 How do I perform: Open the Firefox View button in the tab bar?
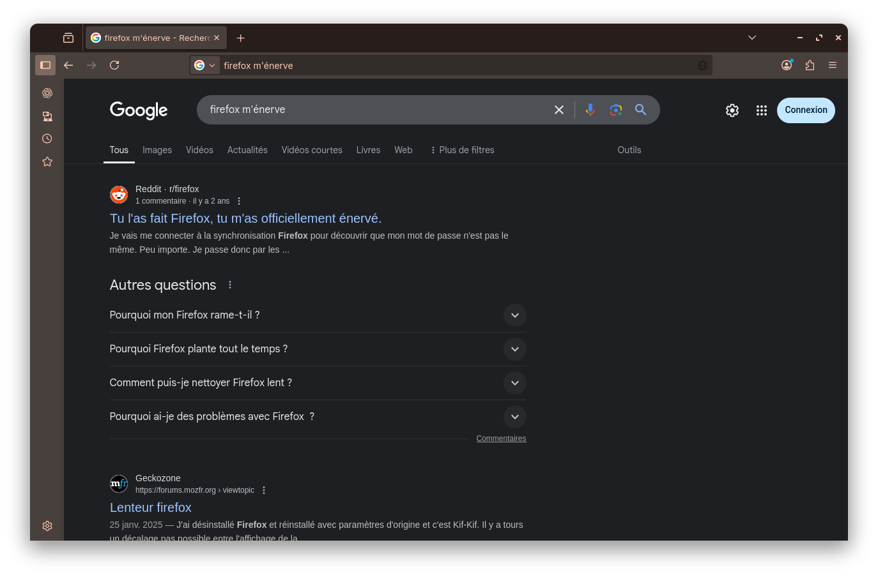(x=68, y=38)
